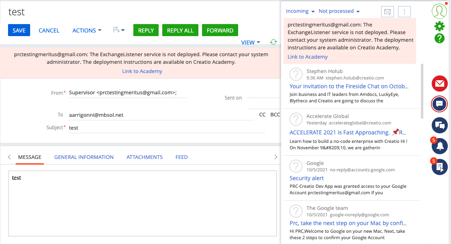Click the SAVE button
The width and height of the screenshot is (451, 244).
(x=19, y=30)
